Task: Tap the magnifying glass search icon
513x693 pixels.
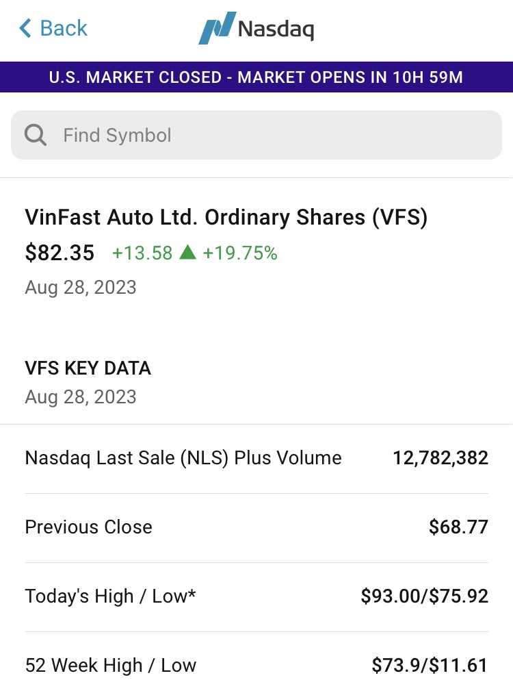Action: coord(36,135)
